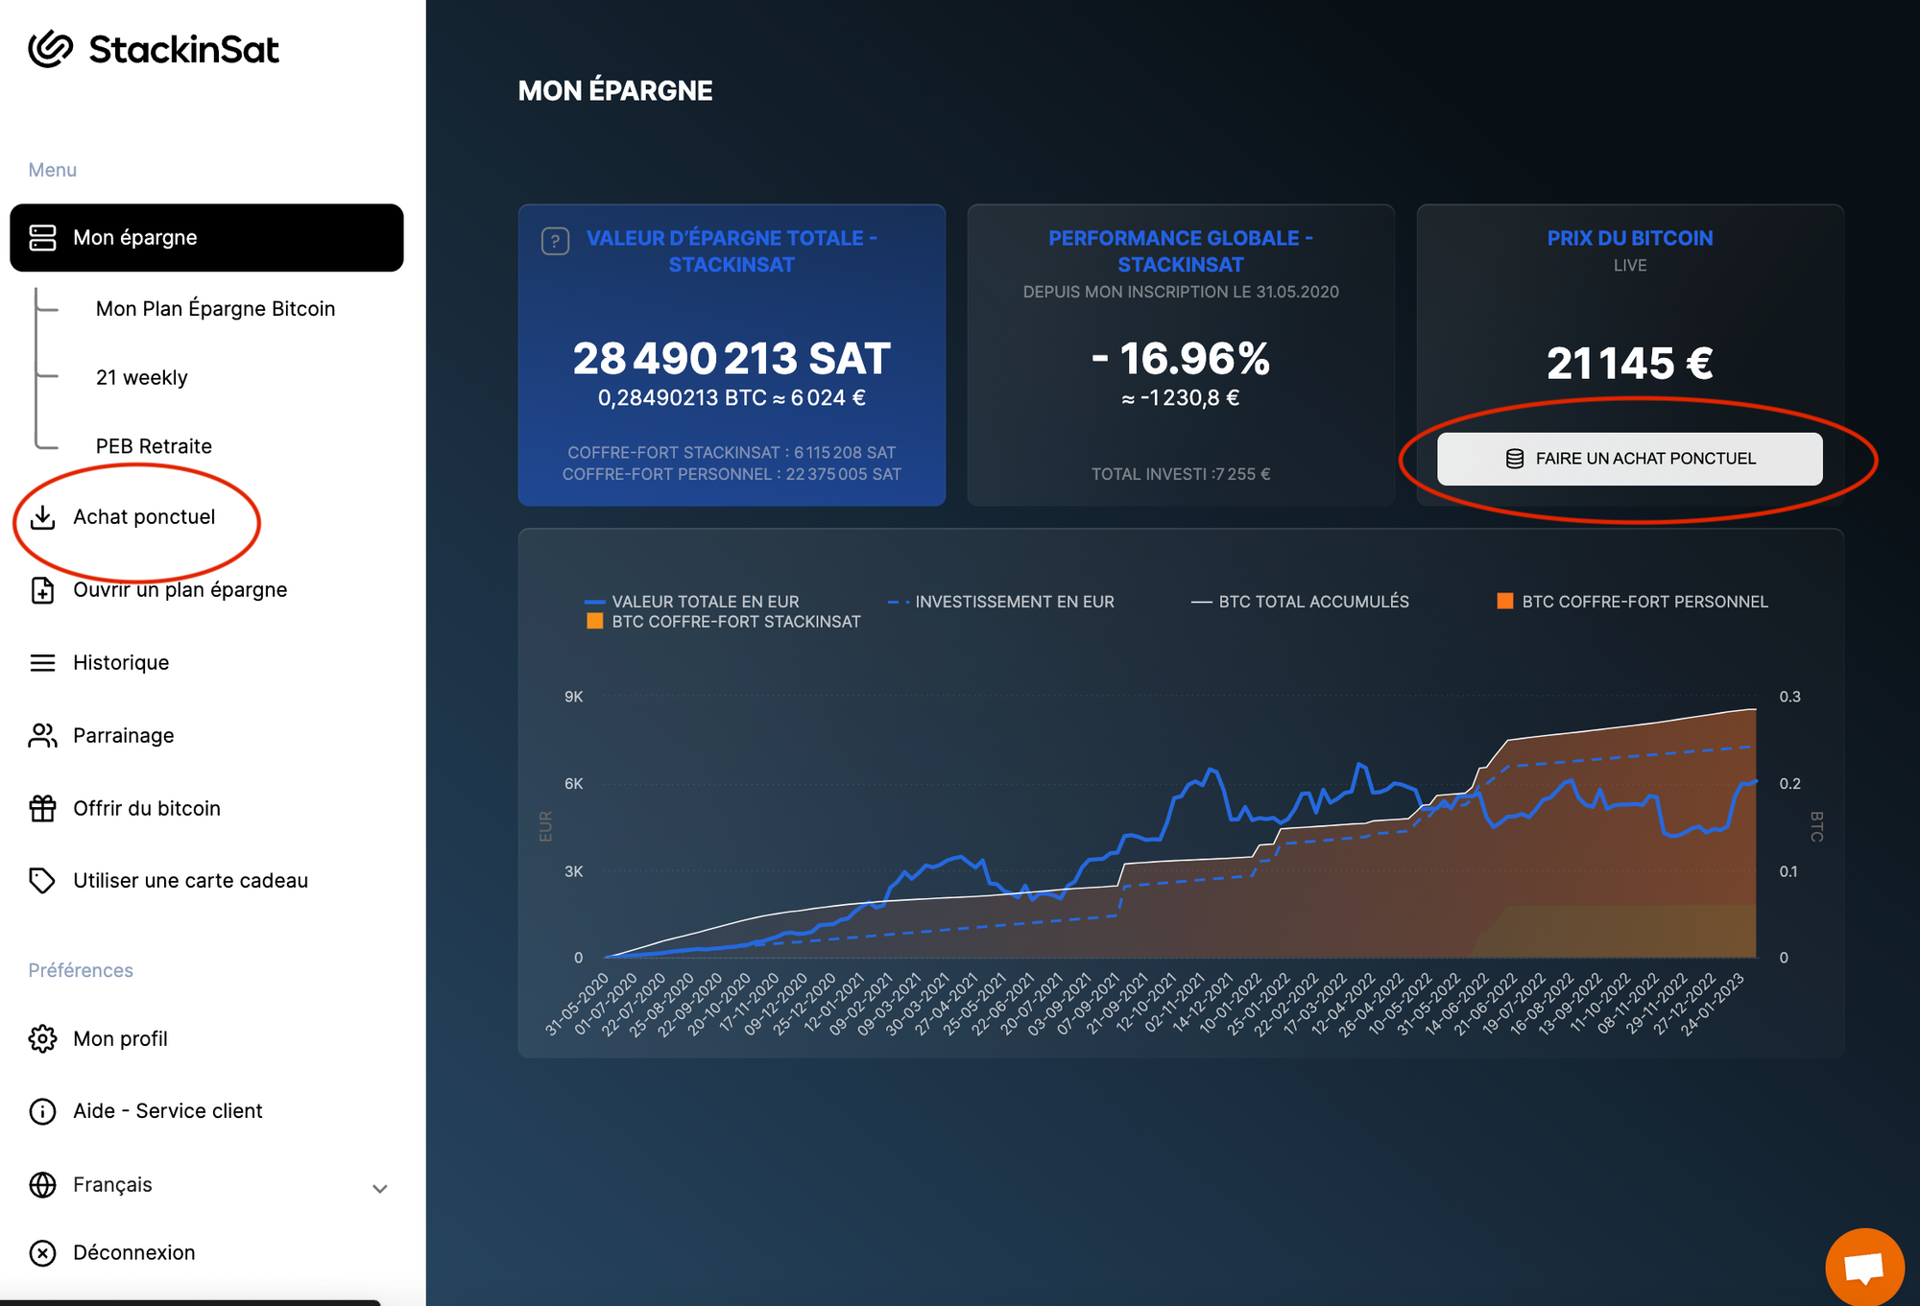1920x1306 pixels.
Task: Click Faire un achat ponctuel button
Action: click(x=1629, y=459)
